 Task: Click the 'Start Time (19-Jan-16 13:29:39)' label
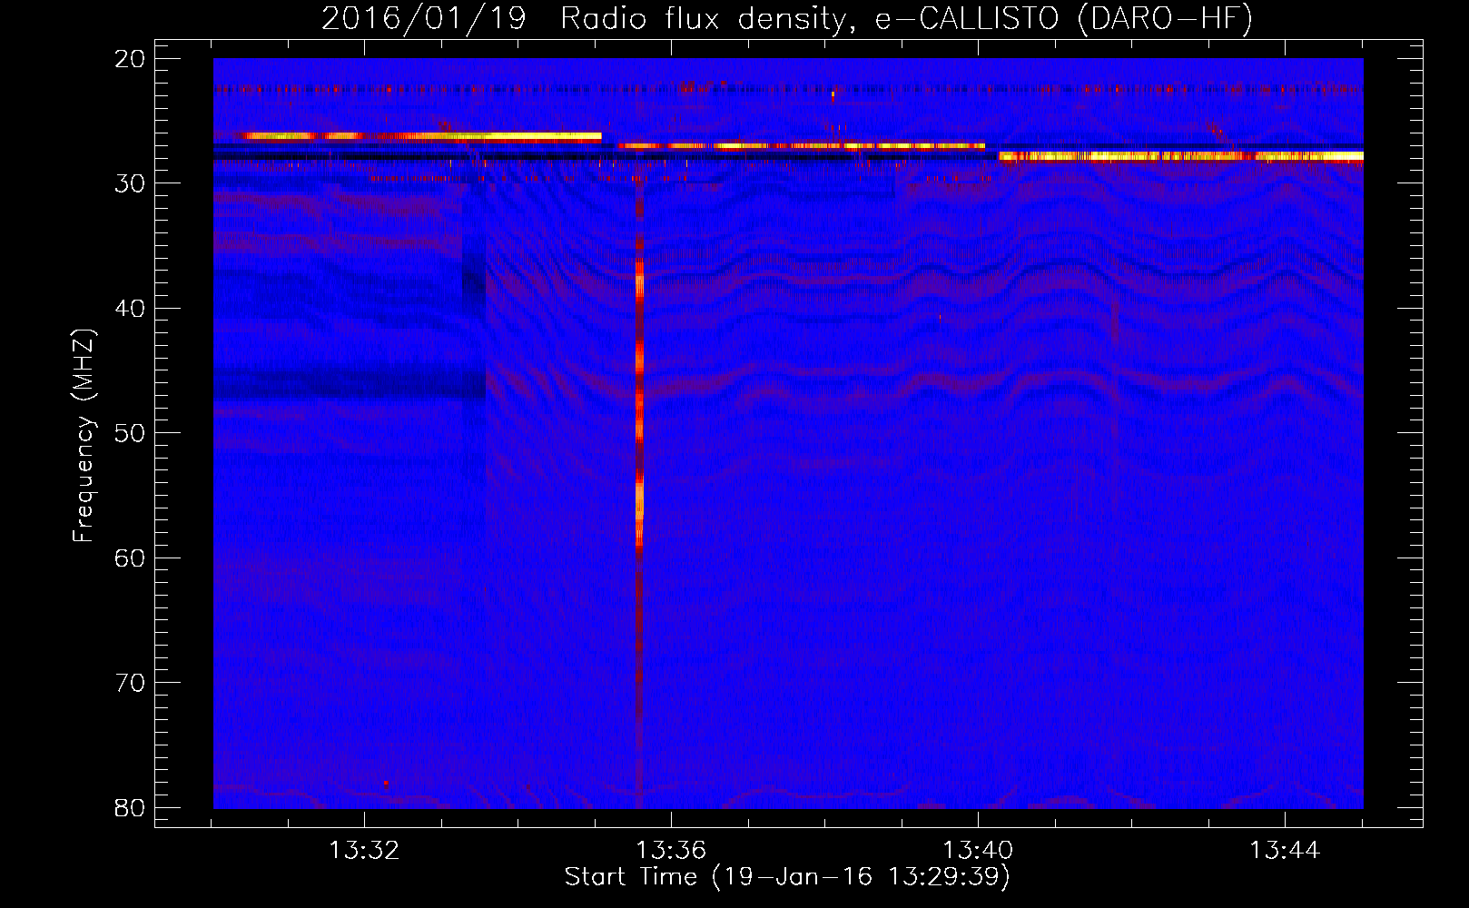pos(787,877)
